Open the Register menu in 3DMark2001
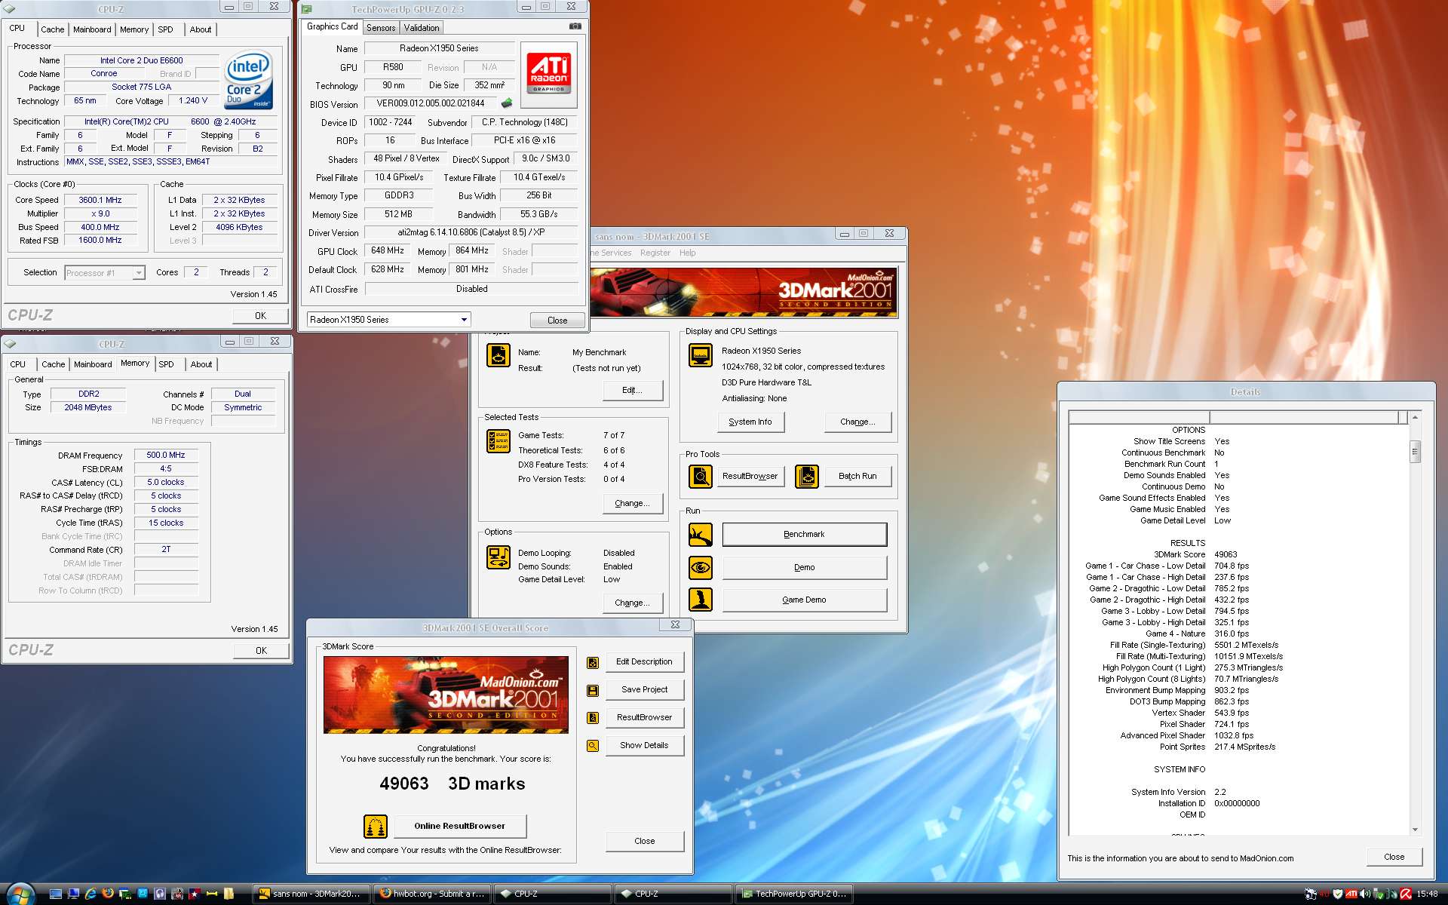Screen dimensions: 1448x905 point(655,253)
